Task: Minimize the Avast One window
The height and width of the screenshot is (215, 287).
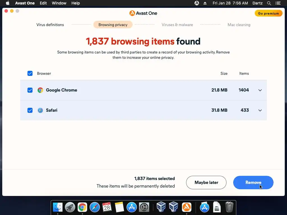Action: (12, 11)
